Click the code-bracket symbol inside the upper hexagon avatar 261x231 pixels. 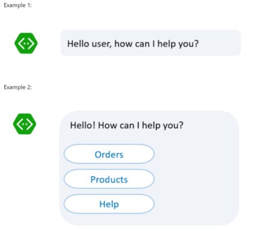tap(26, 43)
